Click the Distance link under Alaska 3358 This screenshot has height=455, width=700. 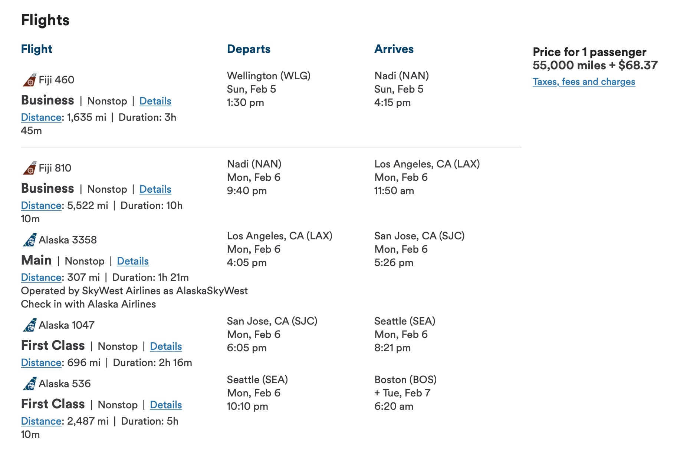[x=41, y=277]
